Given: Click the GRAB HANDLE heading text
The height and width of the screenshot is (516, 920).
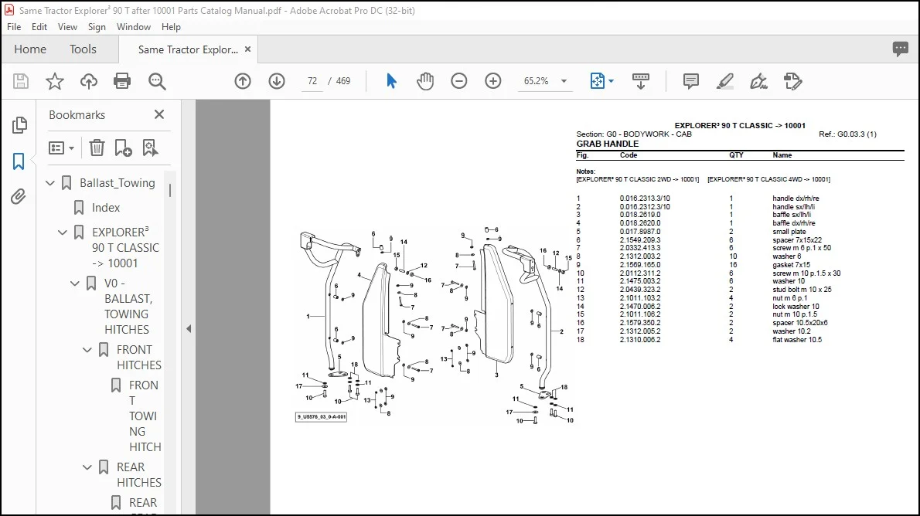Looking at the screenshot, I should tap(607, 144).
